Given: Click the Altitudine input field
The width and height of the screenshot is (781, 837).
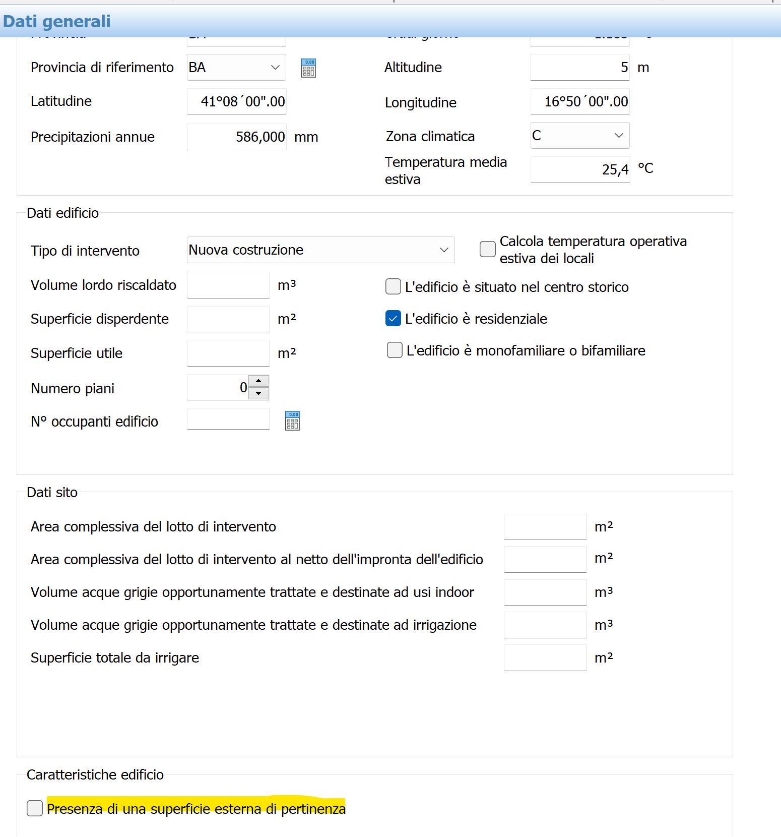Looking at the screenshot, I should click(x=580, y=67).
